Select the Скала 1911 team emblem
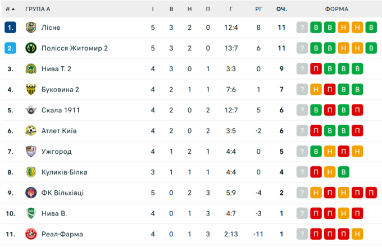 [x=31, y=110]
